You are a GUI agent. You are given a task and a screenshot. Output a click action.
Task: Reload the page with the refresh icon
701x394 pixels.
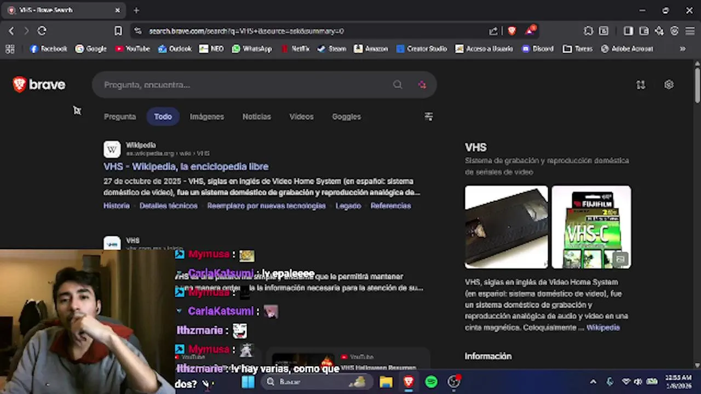tap(42, 31)
